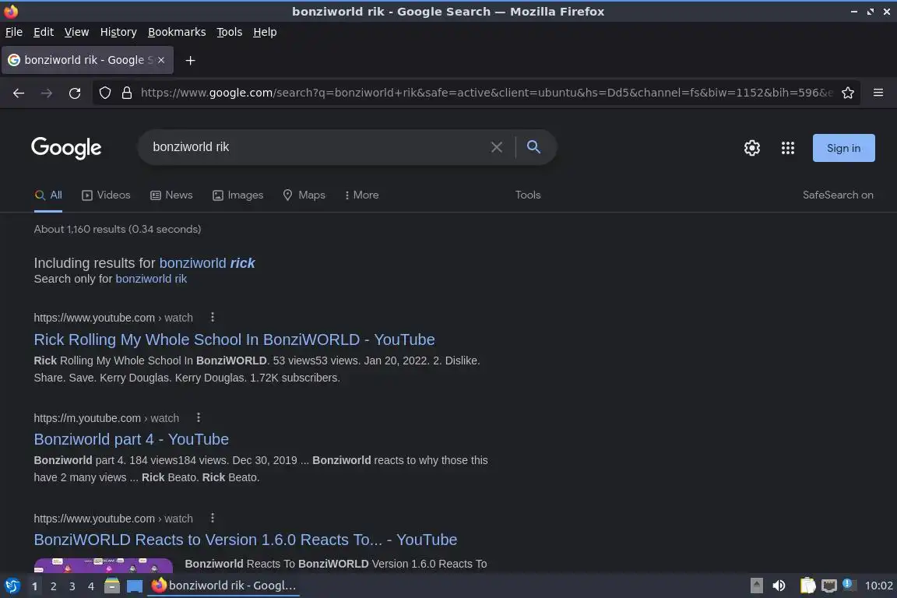The image size is (897, 598).
Task: Switch to Images results
Action: [x=238, y=195]
